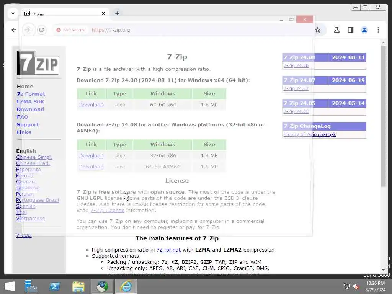
Task: Download the 64-bit x64 .exe
Action: pos(91,105)
